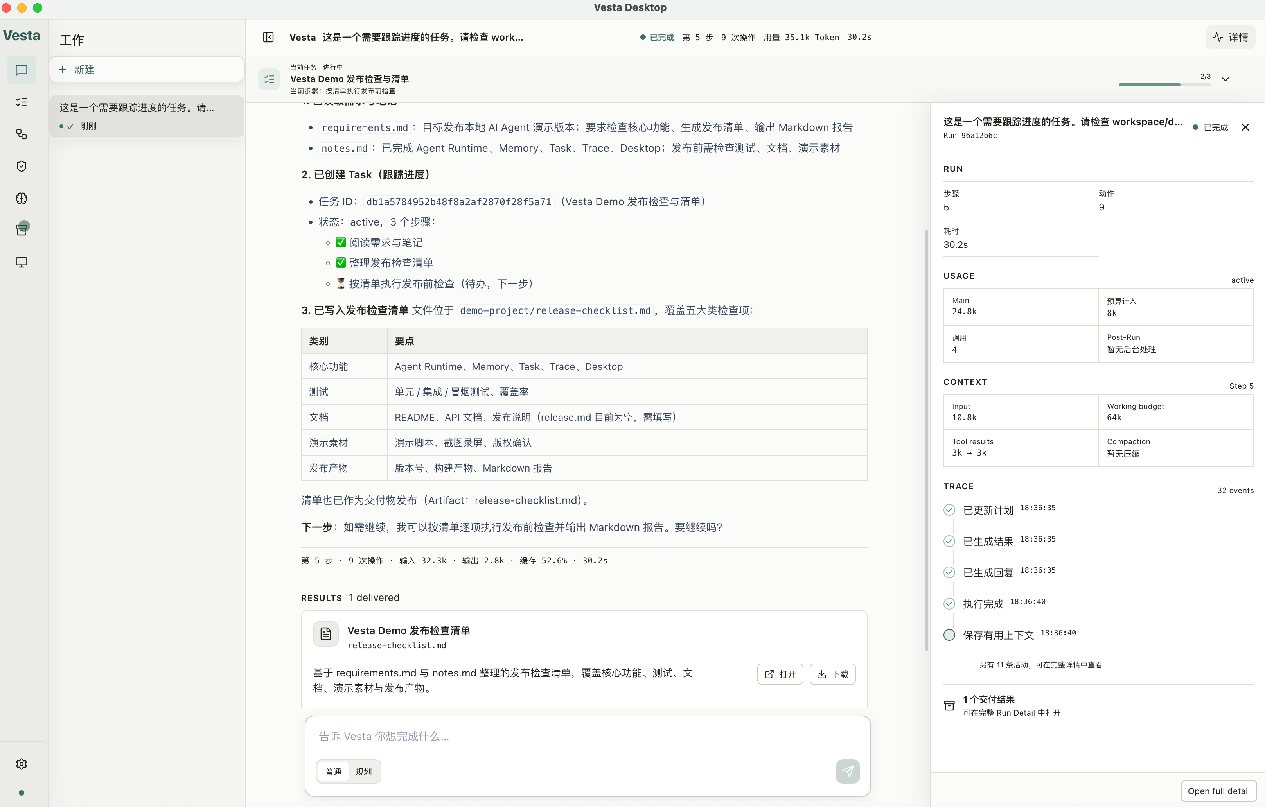Open the task checklist sidebar icon
This screenshot has width=1265, height=807.
[22, 102]
